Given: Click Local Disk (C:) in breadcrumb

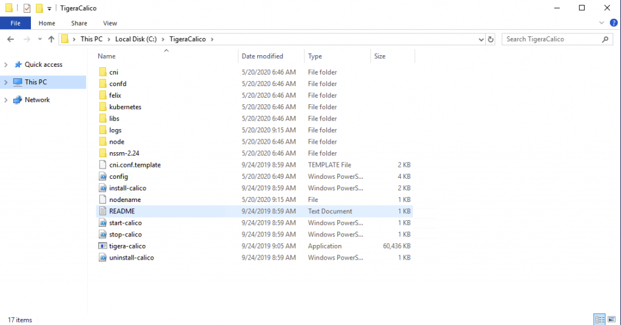Looking at the screenshot, I should click(x=136, y=39).
